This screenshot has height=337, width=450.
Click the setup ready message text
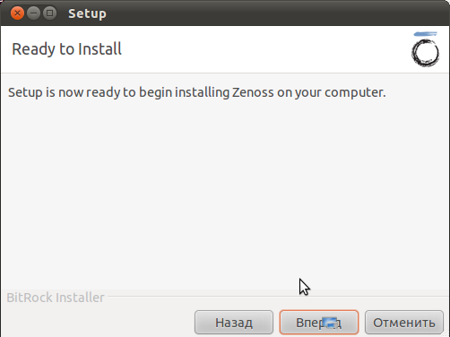197,92
